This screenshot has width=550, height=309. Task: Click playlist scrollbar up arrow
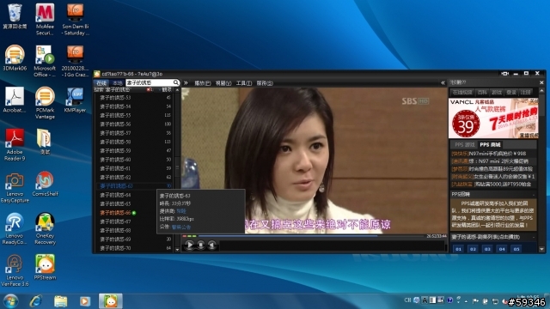pyautogui.click(x=177, y=90)
